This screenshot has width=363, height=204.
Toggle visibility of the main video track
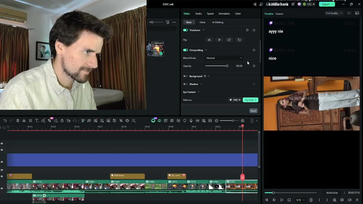(2, 188)
